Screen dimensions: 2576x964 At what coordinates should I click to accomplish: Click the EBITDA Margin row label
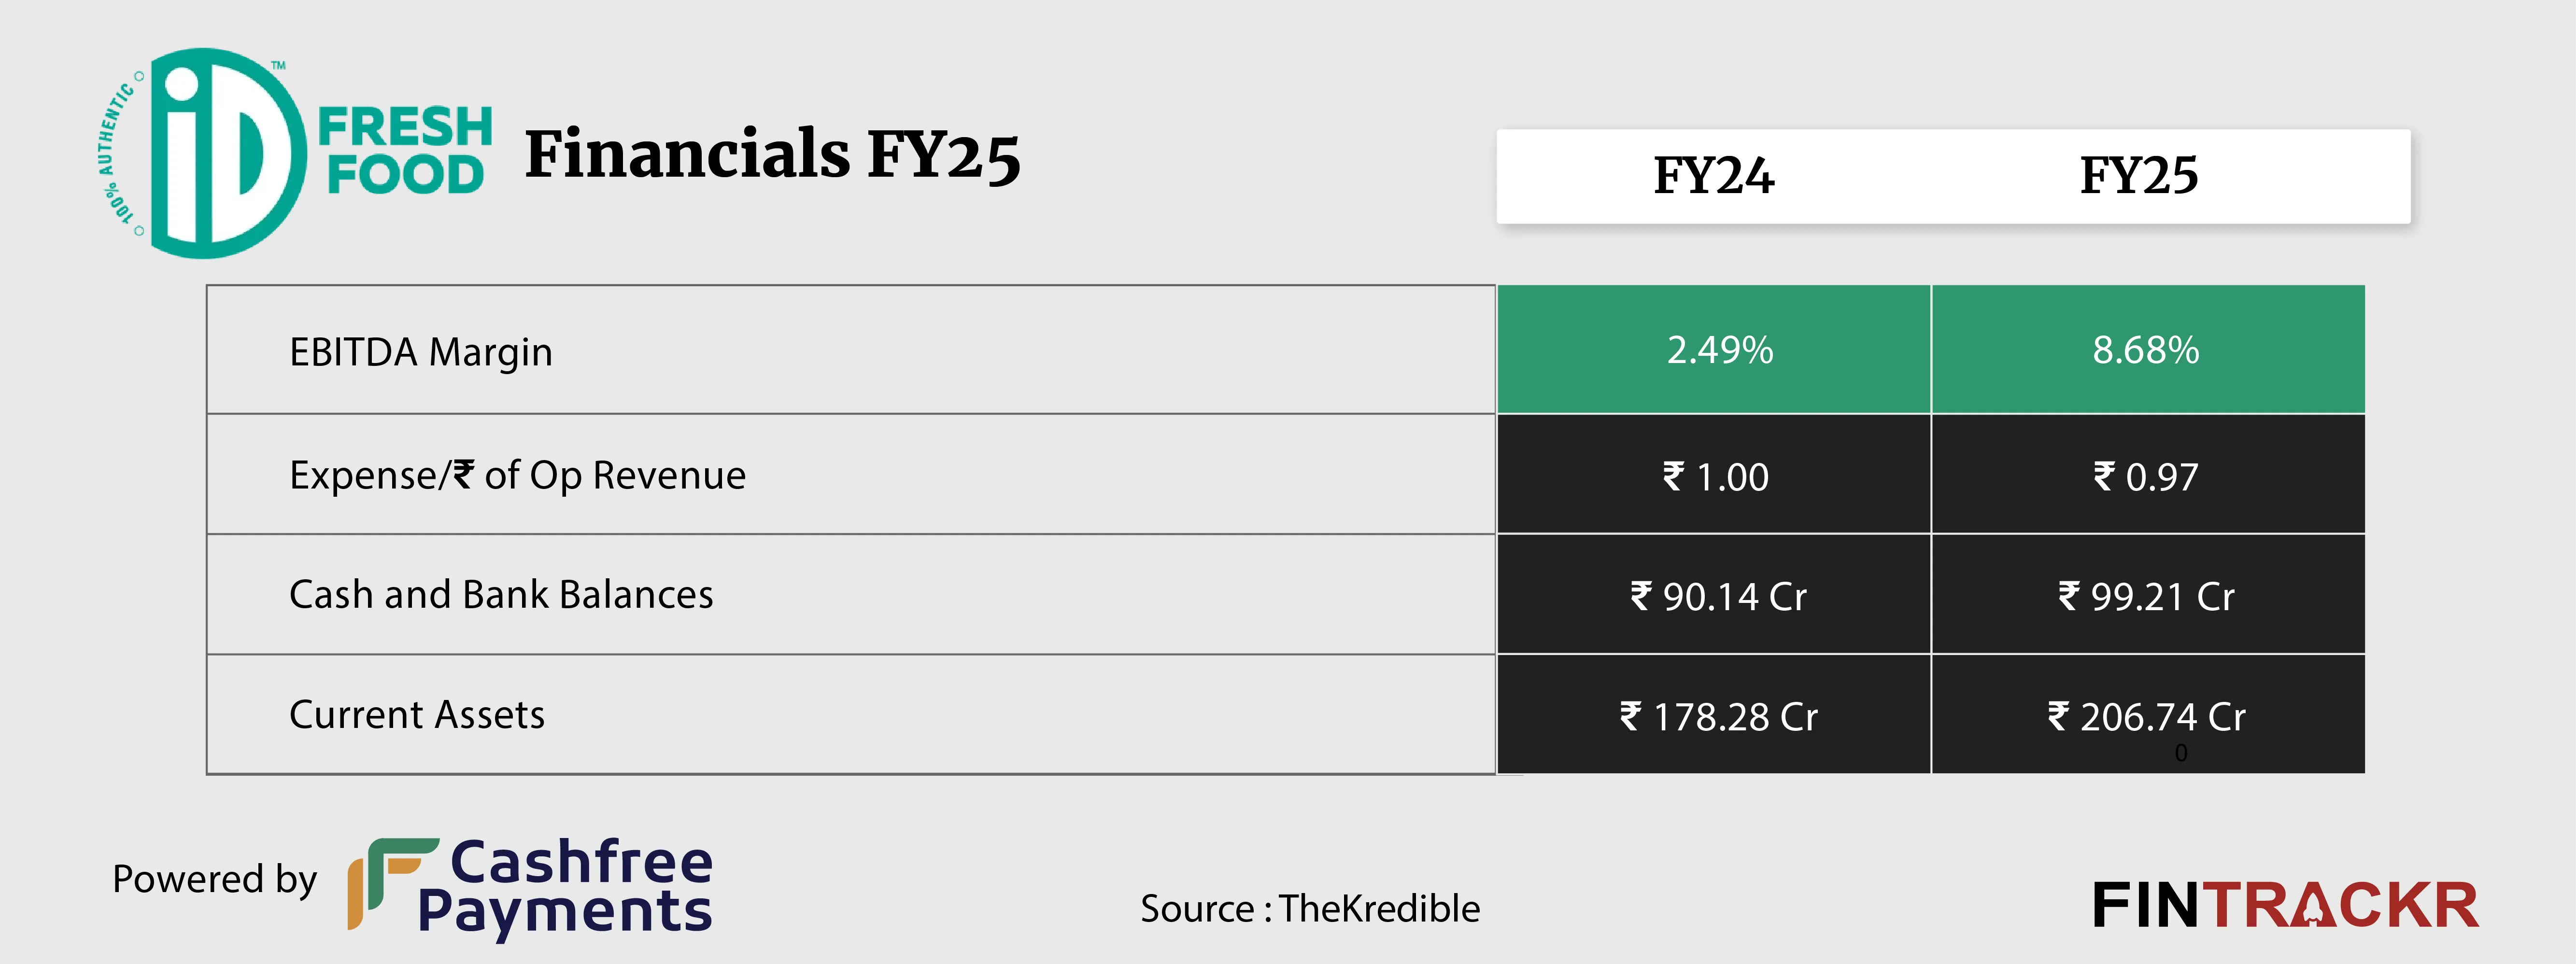[x=421, y=352]
